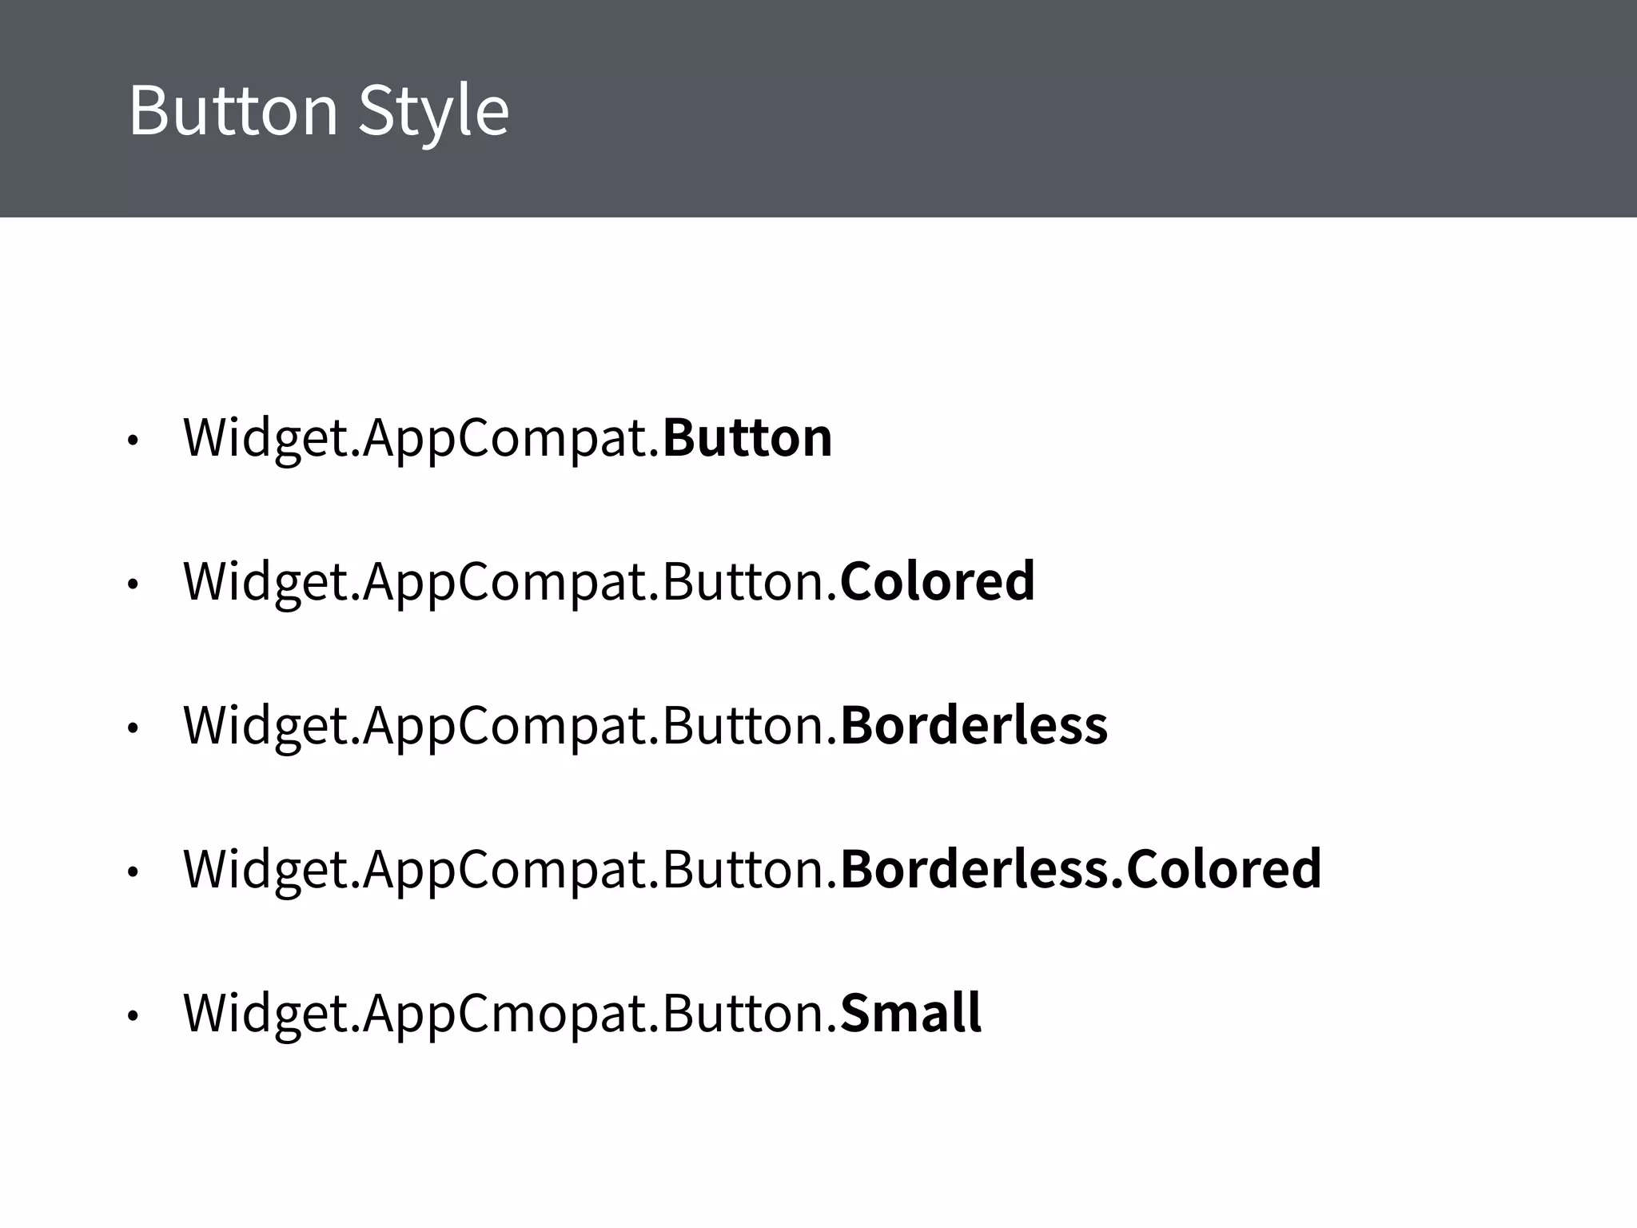This screenshot has height=1228, width=1637.
Task: Click the word "Button" in the header title
Action: [x=233, y=110]
